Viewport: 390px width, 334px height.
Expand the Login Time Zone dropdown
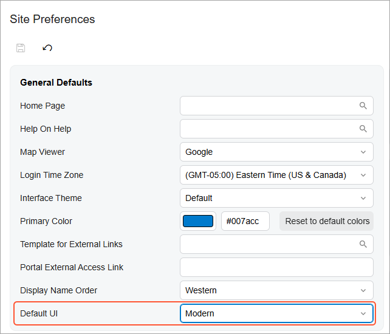pos(276,175)
